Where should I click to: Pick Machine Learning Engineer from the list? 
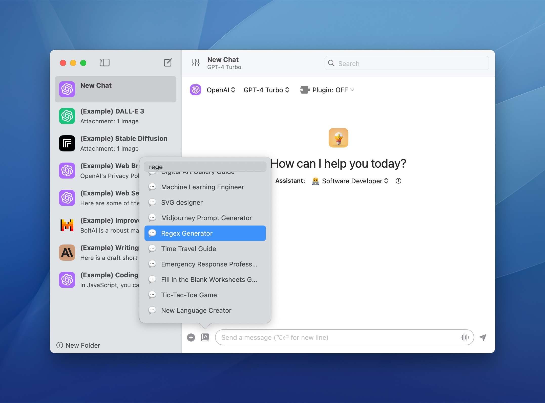pyautogui.click(x=202, y=187)
